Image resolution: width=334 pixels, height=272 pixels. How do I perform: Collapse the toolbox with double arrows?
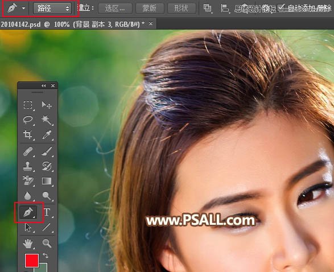click(x=43, y=85)
